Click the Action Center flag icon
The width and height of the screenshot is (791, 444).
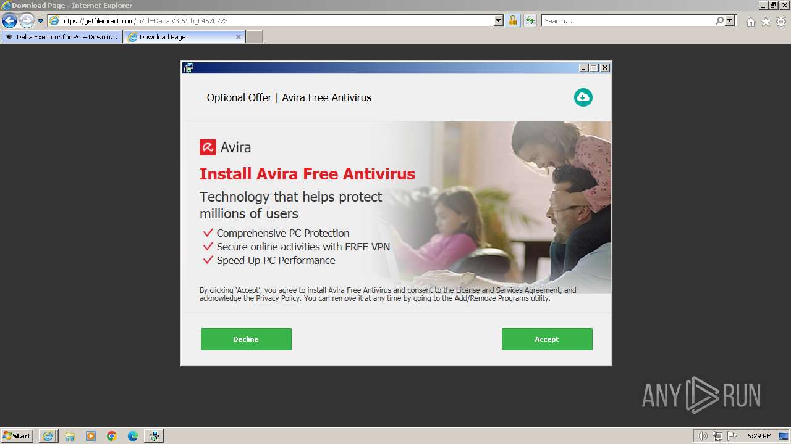[x=732, y=436]
